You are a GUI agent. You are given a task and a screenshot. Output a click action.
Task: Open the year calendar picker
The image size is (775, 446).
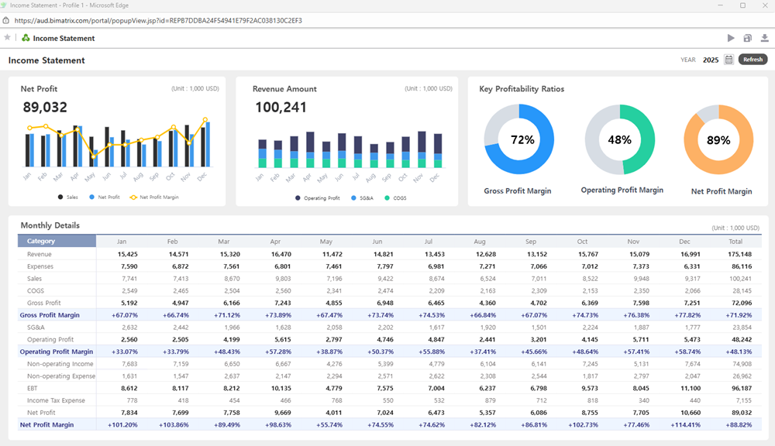click(x=728, y=60)
